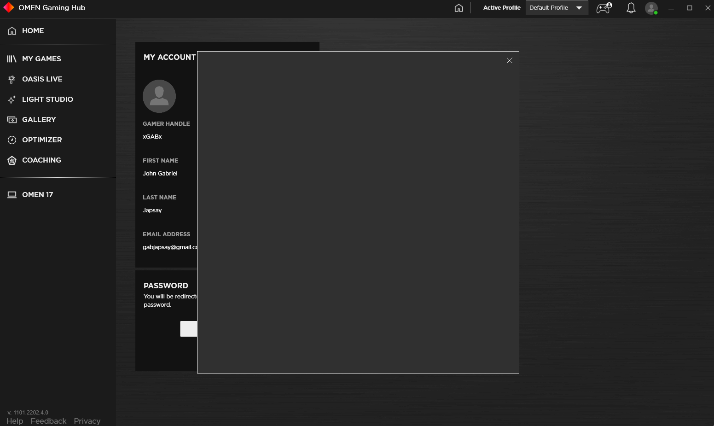Viewport: 714px width, 426px height.
Task: Open the Privacy link
Action: [87, 421]
